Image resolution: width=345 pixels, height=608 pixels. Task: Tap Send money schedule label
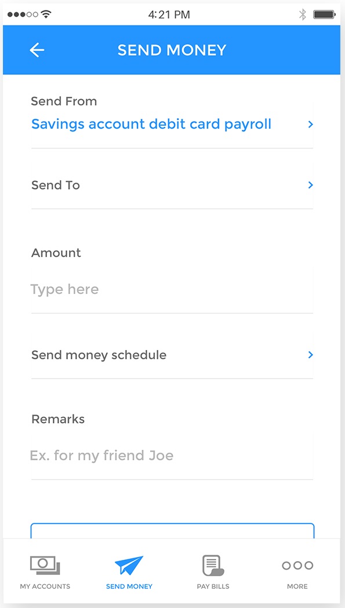click(99, 355)
